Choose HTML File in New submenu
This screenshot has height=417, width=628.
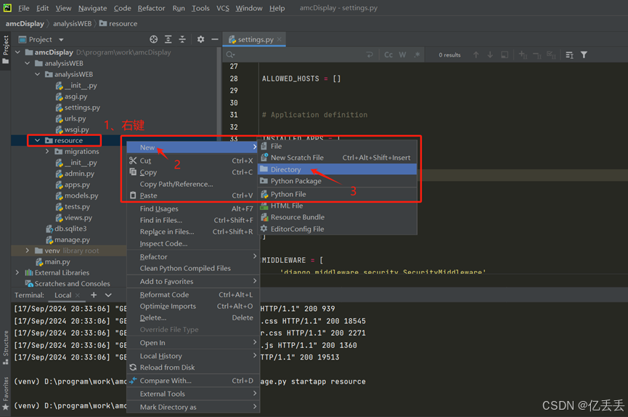coord(337,206)
